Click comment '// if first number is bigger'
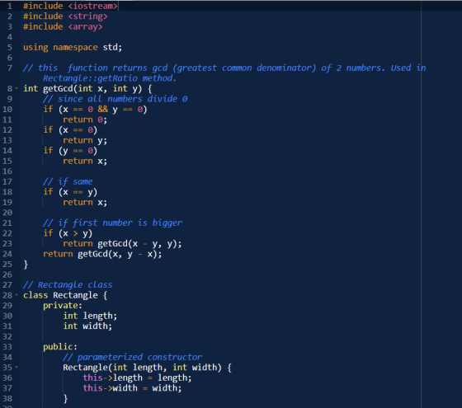 [112, 223]
